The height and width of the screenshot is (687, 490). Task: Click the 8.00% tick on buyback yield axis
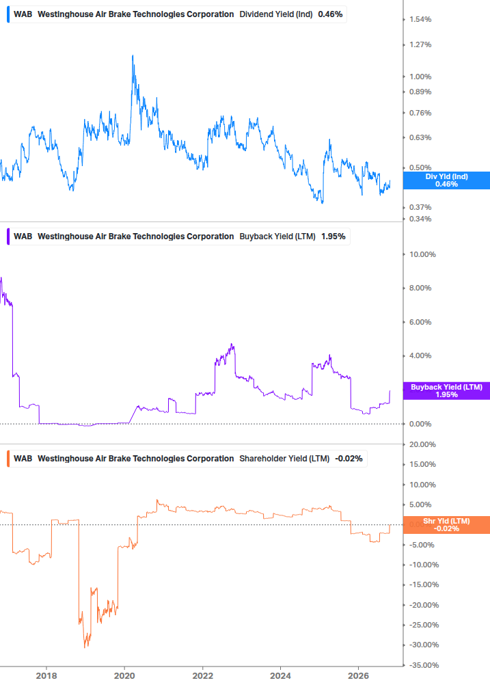coord(420,288)
